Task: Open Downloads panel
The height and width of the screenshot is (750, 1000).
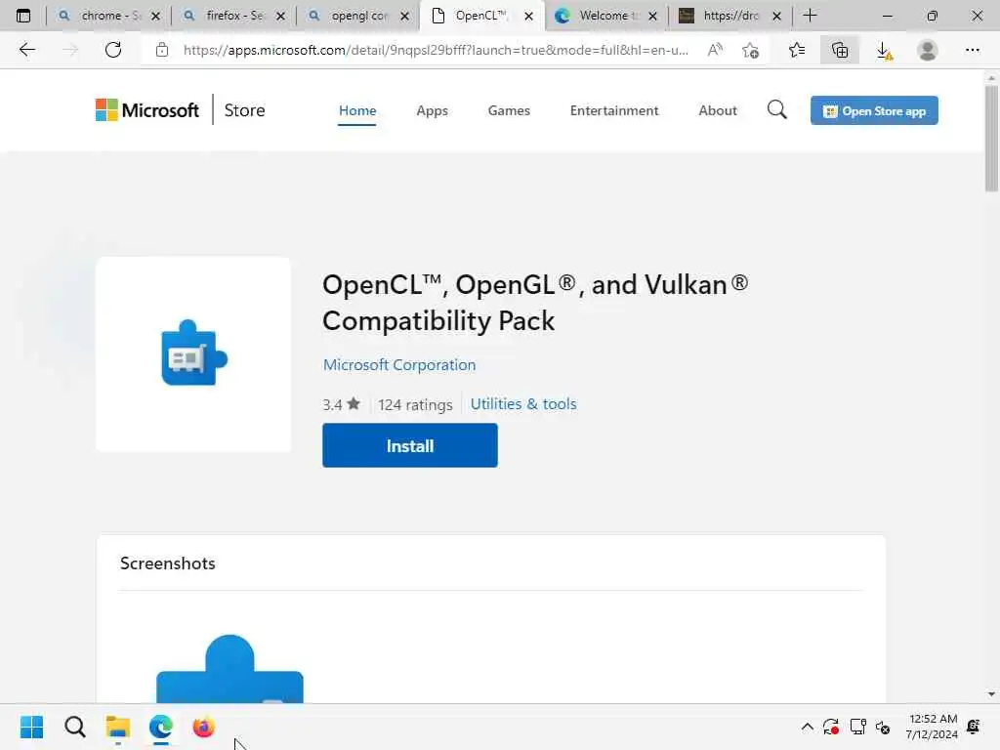Action: (x=884, y=51)
